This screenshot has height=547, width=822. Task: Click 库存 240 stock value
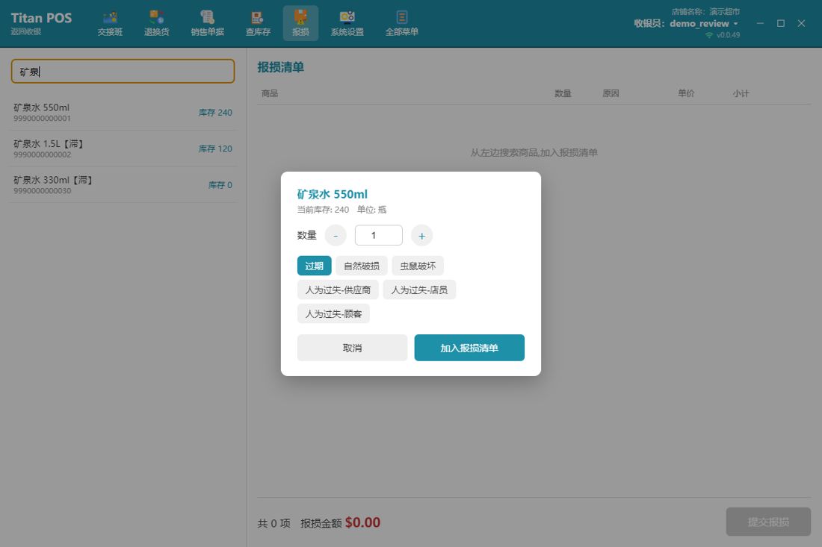(215, 113)
